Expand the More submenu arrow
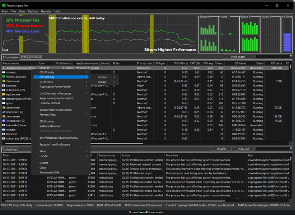This screenshot has width=295, height=215. click(86, 151)
